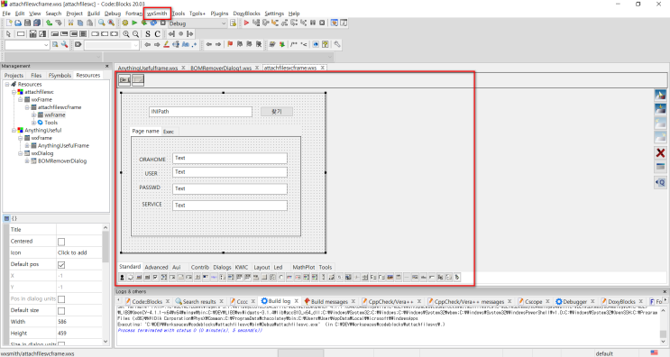The image size is (670, 357).
Task: Click the bold S toolbar icon
Action: [x=148, y=33]
